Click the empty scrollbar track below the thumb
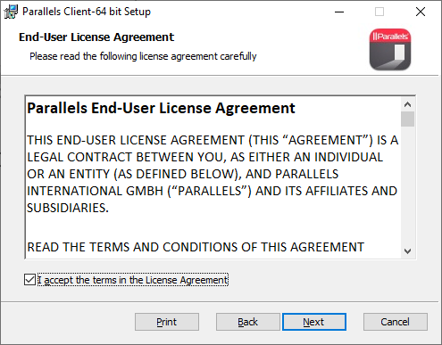 pyautogui.click(x=407, y=185)
